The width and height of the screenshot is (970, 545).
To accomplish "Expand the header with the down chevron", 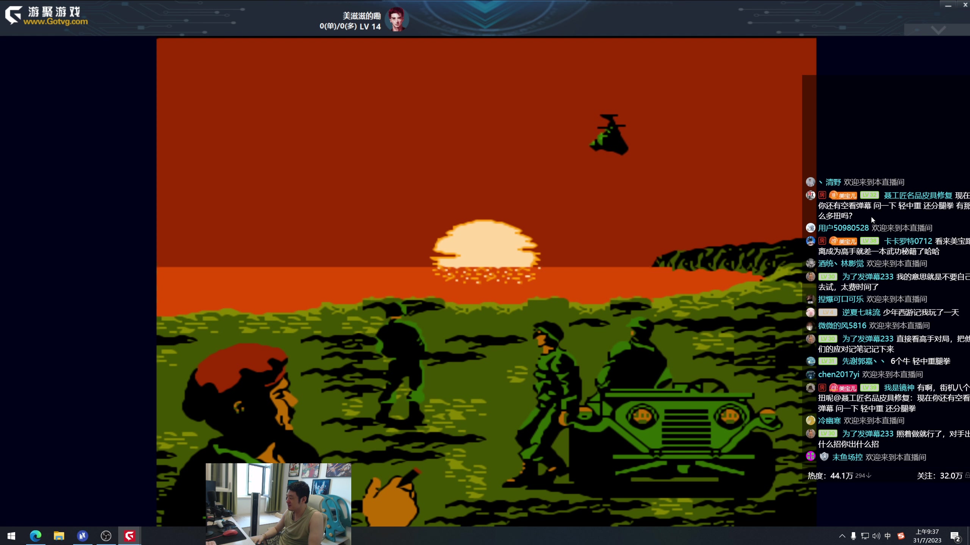I will 938,30.
